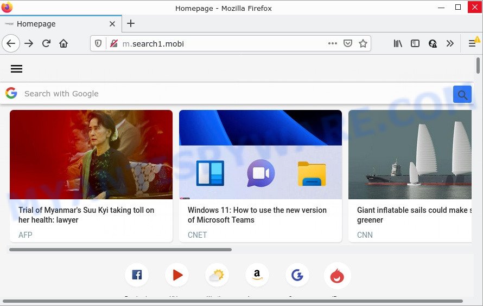Viewport: 483px width, 306px height.
Task: Toggle Firefox sidebar icon
Action: tap(415, 43)
